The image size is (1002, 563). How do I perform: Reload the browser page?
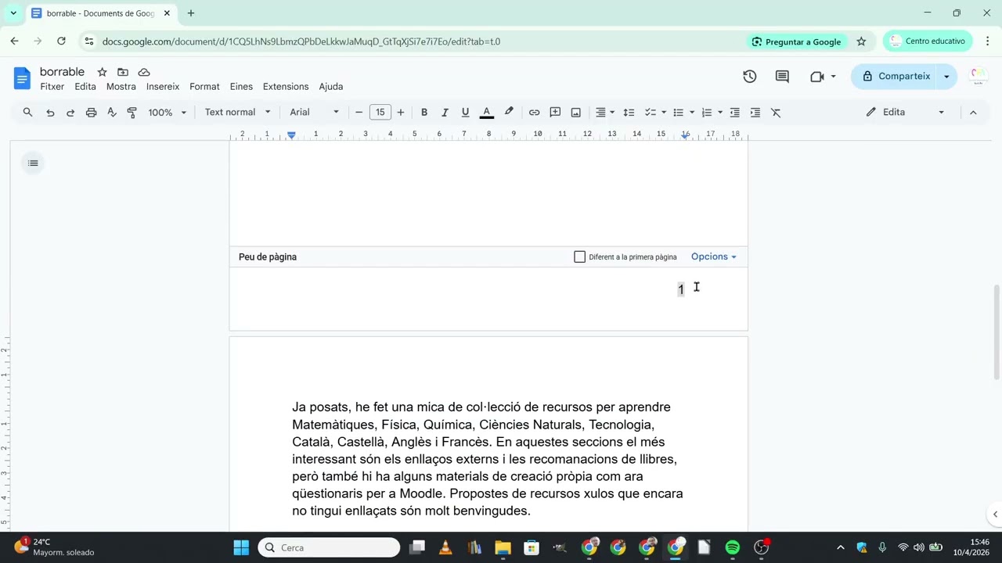pos(61,41)
